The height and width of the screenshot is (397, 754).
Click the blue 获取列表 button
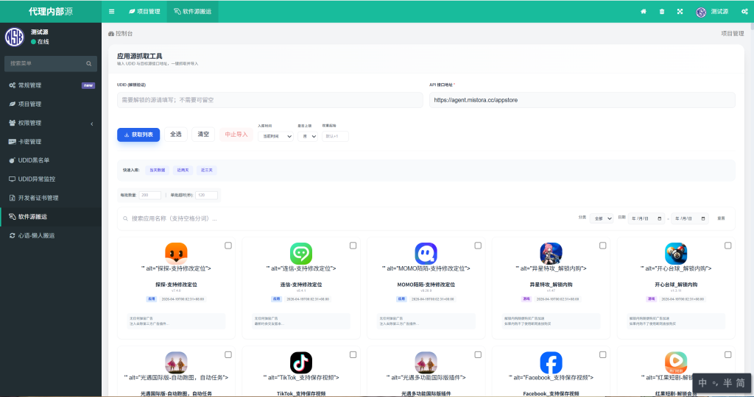pos(138,135)
